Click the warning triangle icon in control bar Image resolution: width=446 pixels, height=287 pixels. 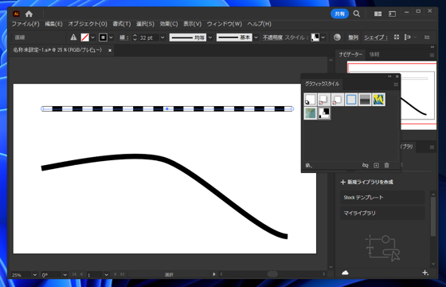pos(73,37)
